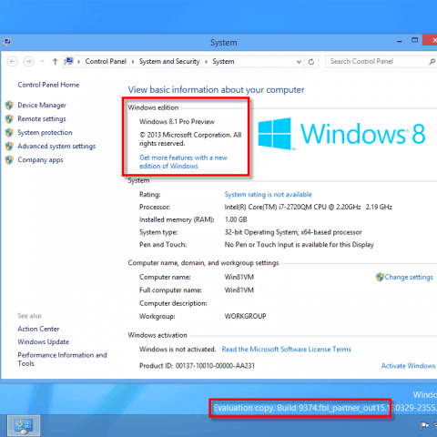437x437 pixels.
Task: Click Product ID 00137-10010-00000-AA231
Action: [x=197, y=366]
